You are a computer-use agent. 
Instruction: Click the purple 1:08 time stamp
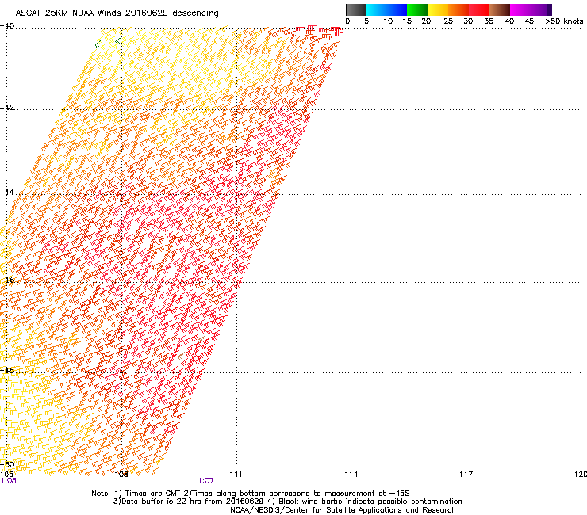(x=8, y=481)
